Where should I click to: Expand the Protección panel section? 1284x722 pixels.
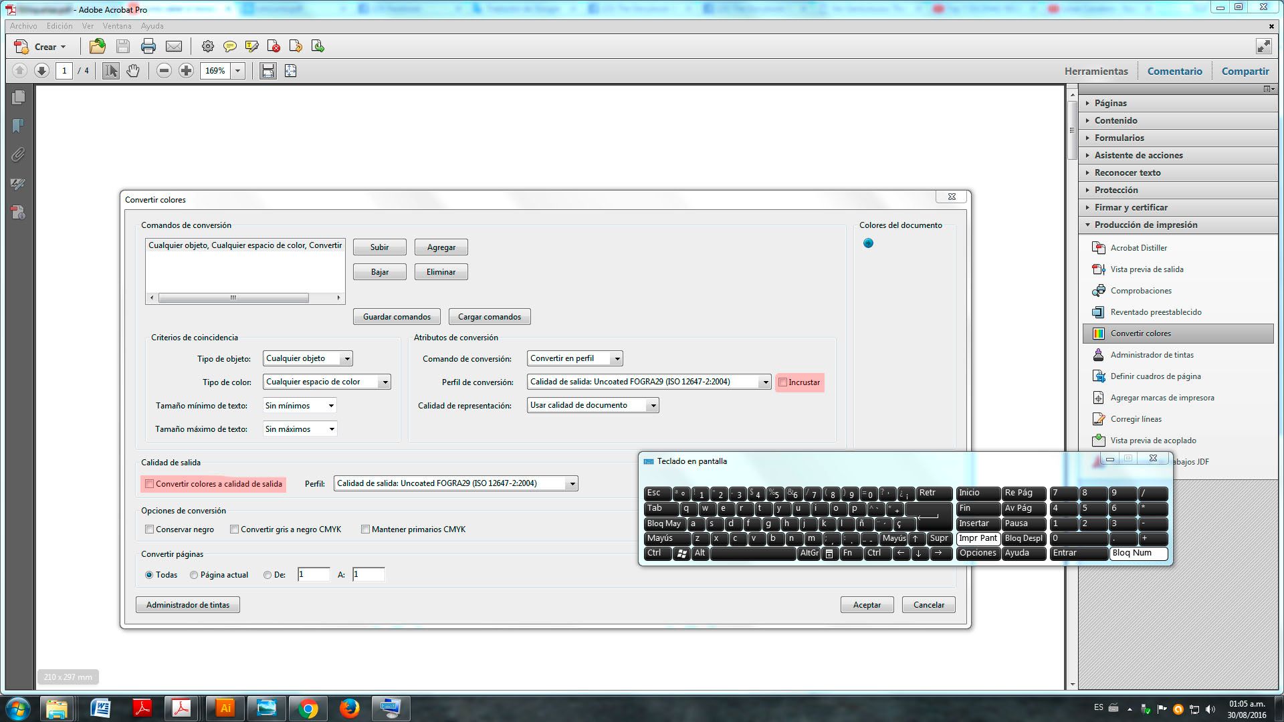click(x=1115, y=190)
